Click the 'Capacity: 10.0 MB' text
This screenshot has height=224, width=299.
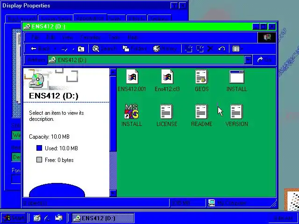(49, 137)
